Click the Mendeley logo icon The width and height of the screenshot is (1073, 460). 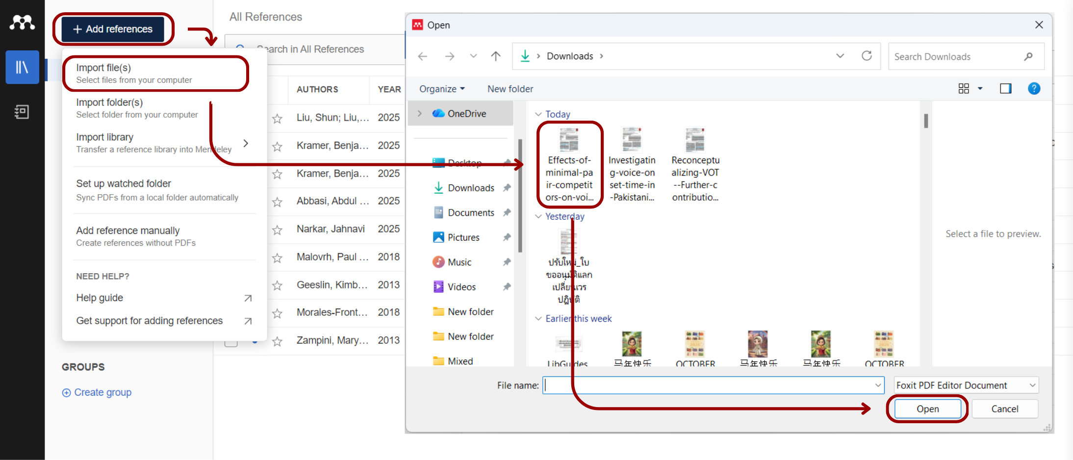point(22,22)
